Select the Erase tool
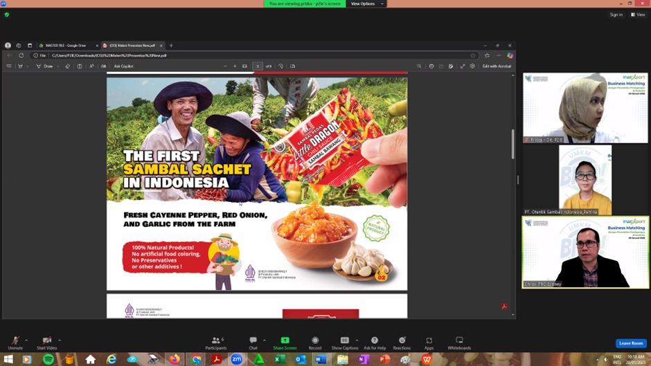The height and width of the screenshot is (366, 651). point(68,66)
